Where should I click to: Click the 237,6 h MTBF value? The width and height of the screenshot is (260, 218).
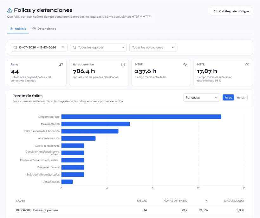pyautogui.click(x=146, y=71)
